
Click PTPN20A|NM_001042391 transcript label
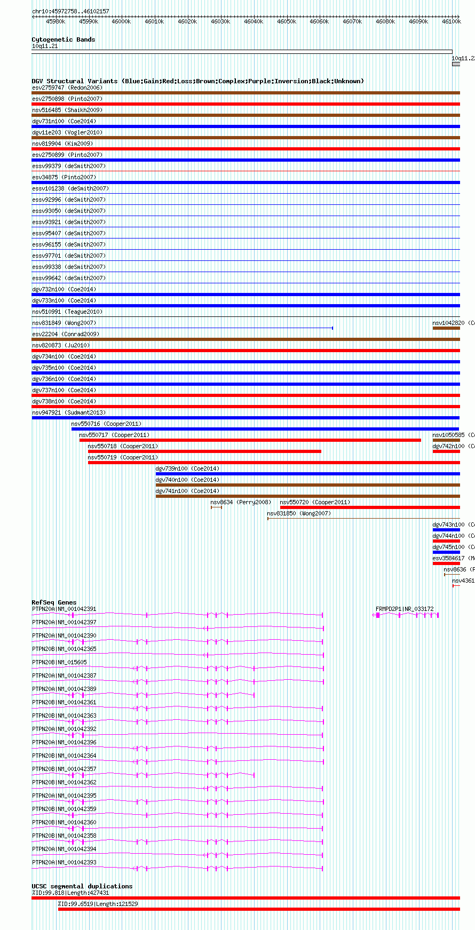click(64, 609)
